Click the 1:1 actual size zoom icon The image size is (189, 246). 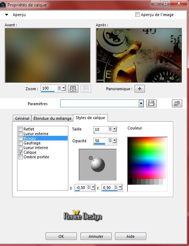[x=86, y=89]
